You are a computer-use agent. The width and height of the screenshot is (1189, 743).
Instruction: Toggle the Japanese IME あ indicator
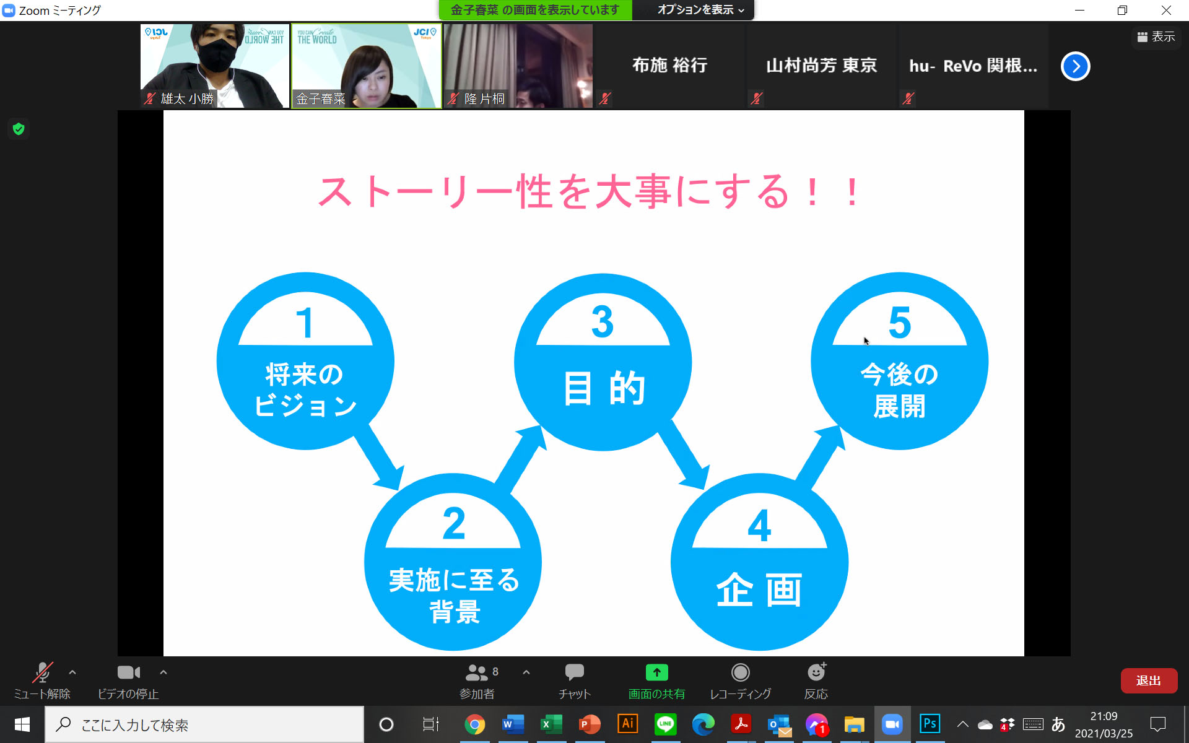pos(1058,724)
